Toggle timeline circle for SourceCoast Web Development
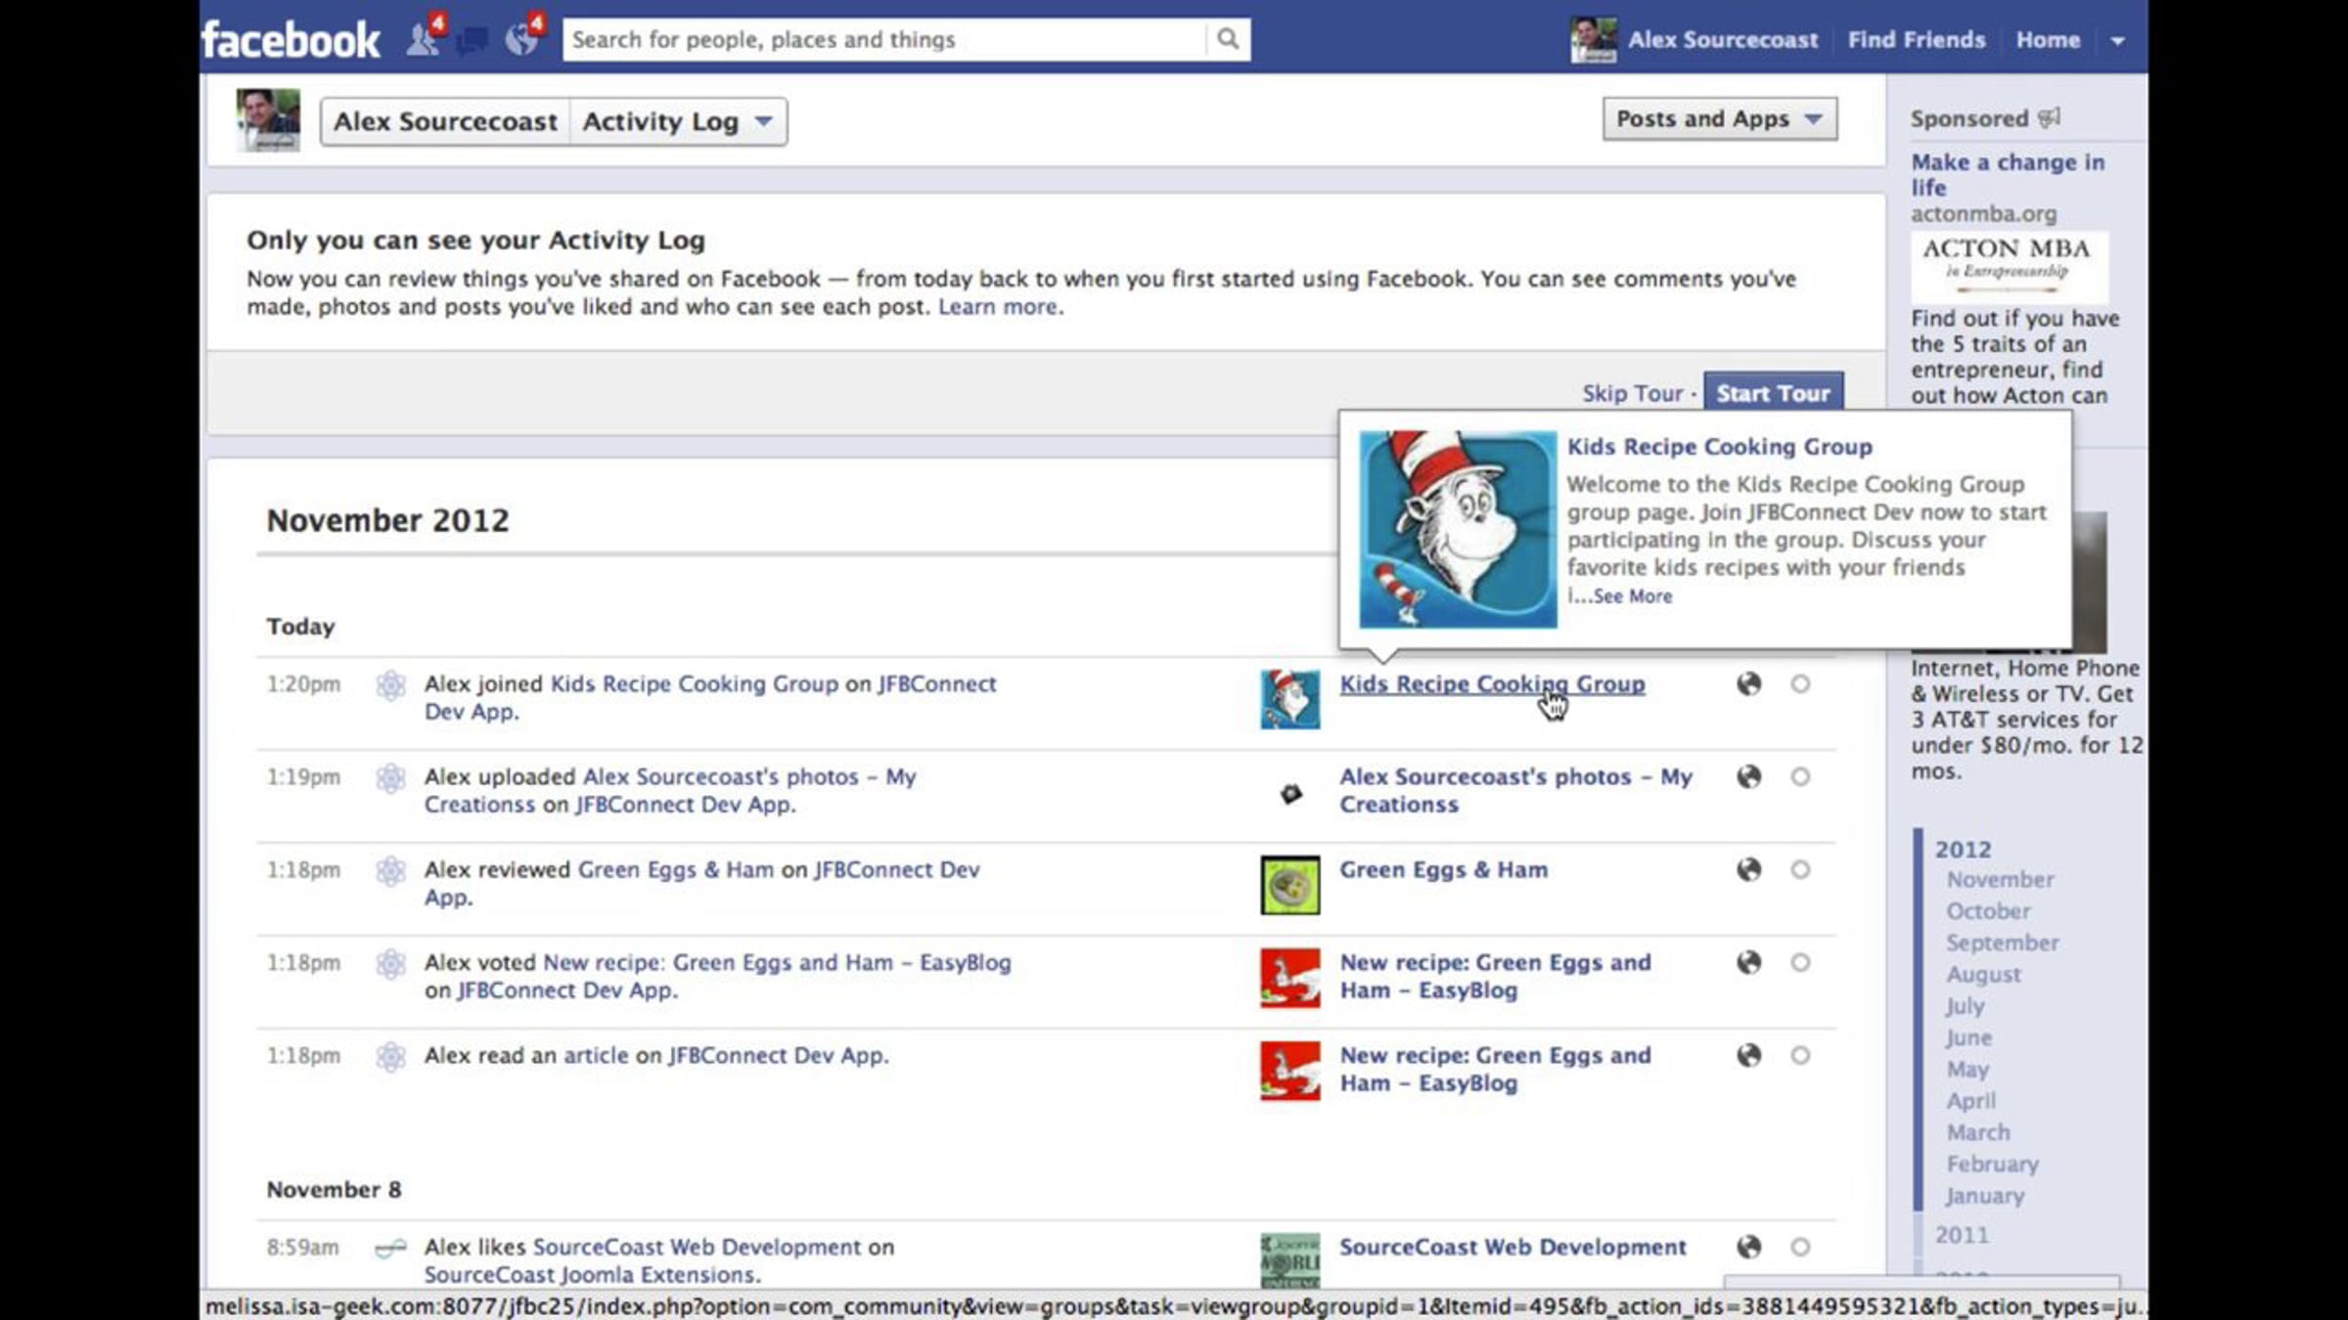The width and height of the screenshot is (2348, 1320). point(1800,1247)
